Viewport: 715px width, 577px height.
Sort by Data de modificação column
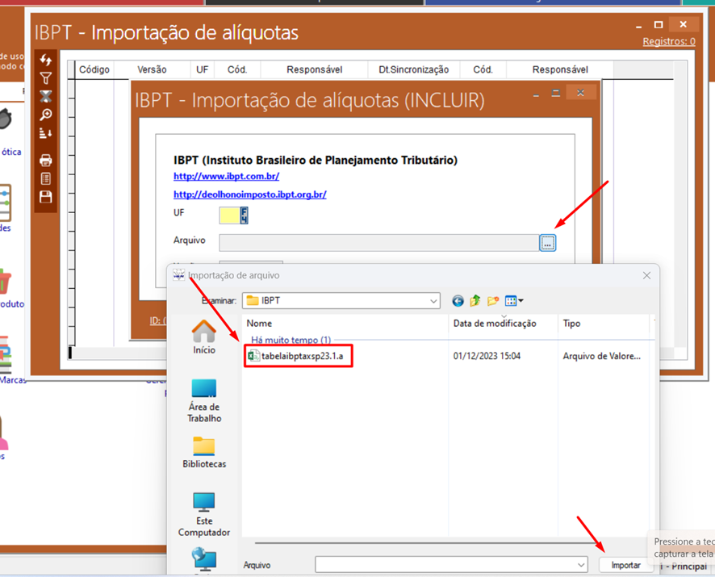click(x=495, y=324)
